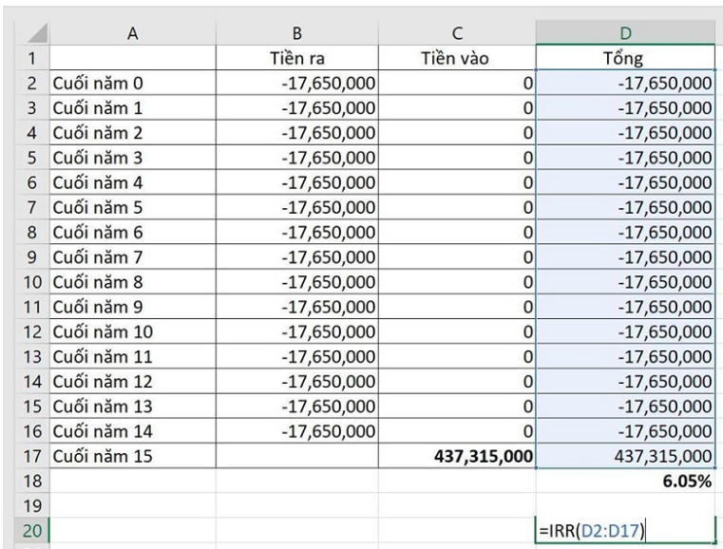
Task: Click the Select All corner triangle
Action: [x=32, y=33]
